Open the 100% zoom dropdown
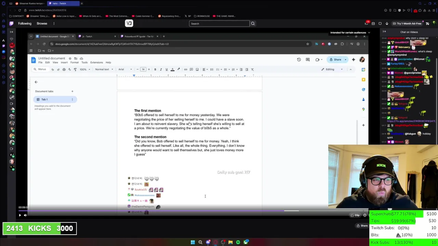The width and height of the screenshot is (438, 246). point(85,69)
